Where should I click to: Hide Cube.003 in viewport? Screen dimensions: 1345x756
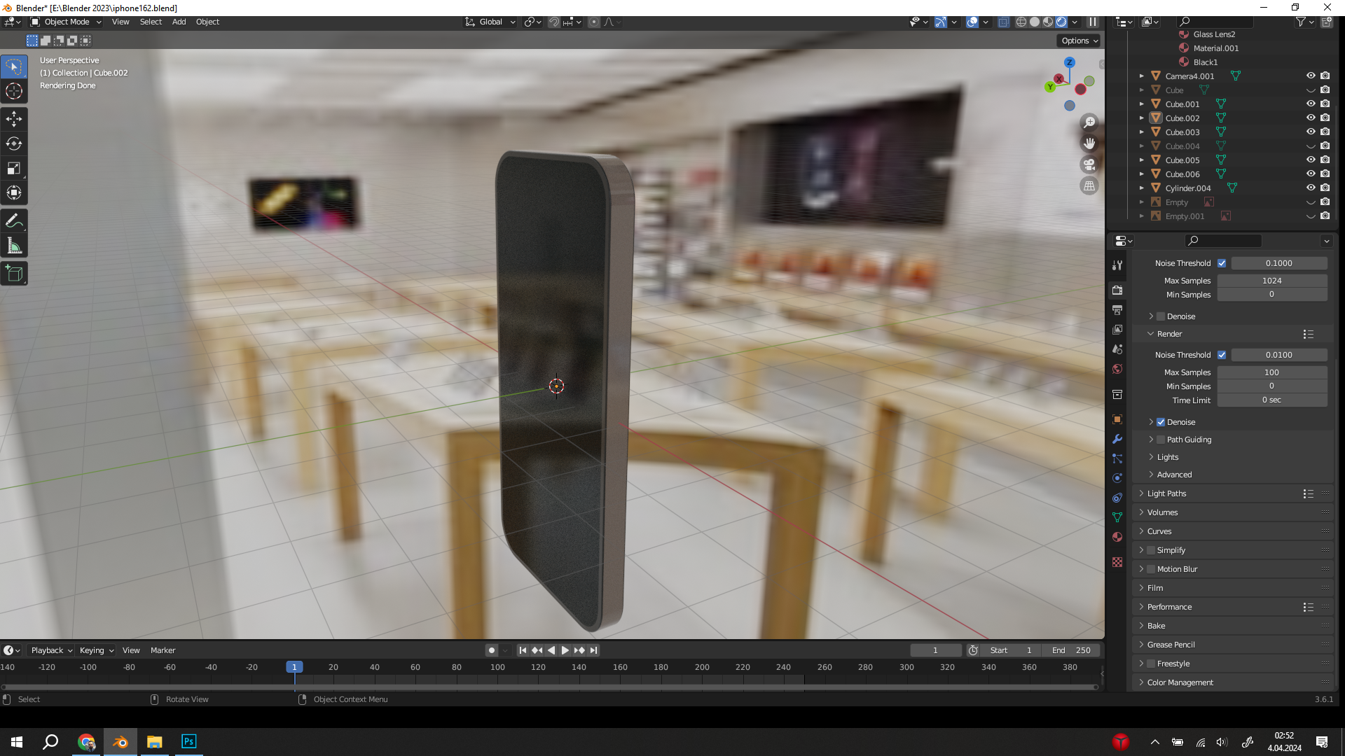tap(1311, 132)
